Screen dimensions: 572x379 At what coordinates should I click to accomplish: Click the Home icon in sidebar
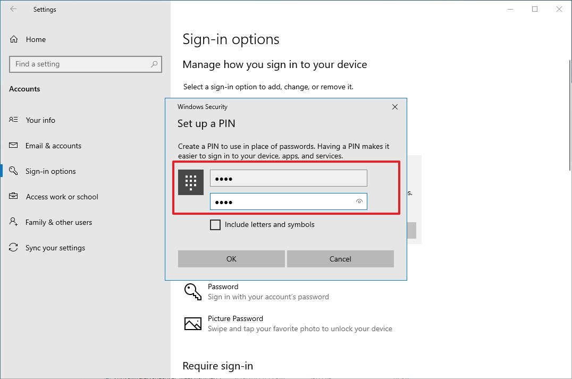click(14, 39)
